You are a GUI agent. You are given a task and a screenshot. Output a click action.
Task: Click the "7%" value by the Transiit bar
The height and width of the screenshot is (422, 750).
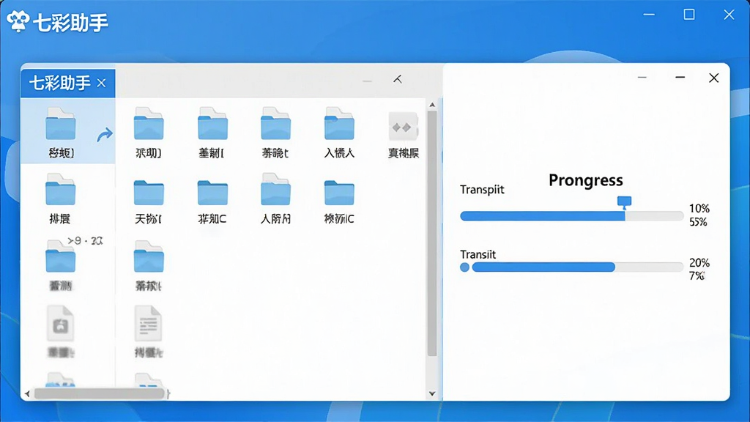coord(697,276)
